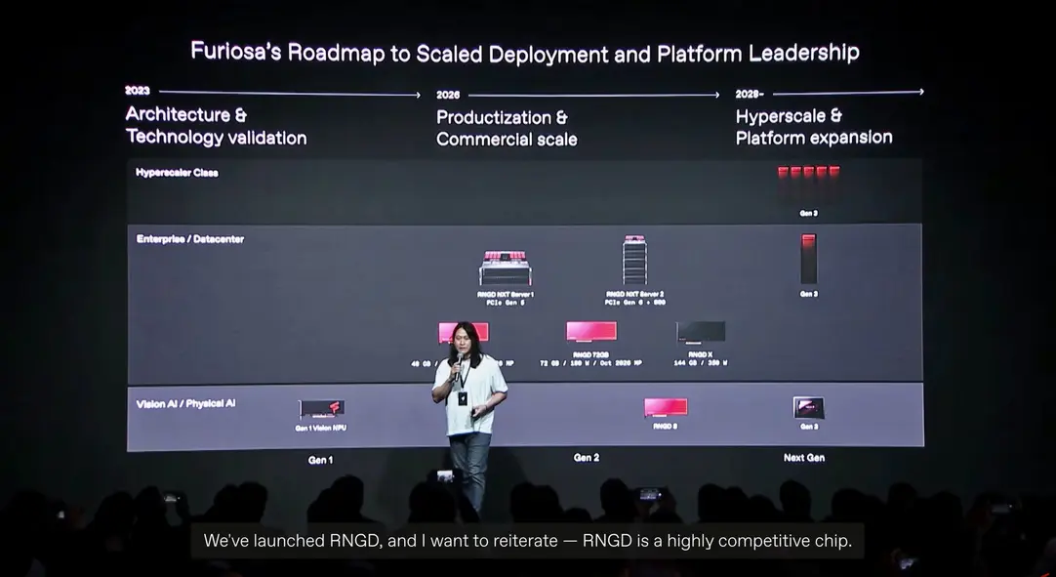This screenshot has height=577, width=1056.
Task: Select the 'Gen 1' label below the chart
Action: click(320, 460)
